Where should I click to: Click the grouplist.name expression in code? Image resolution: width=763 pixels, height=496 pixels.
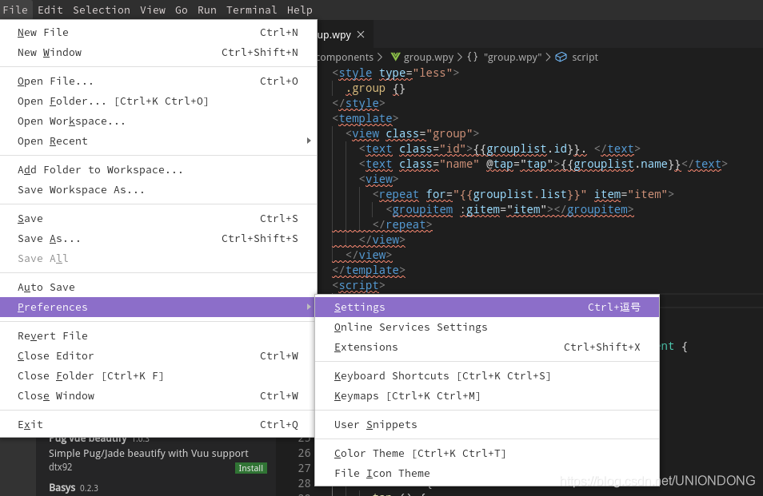click(x=621, y=164)
